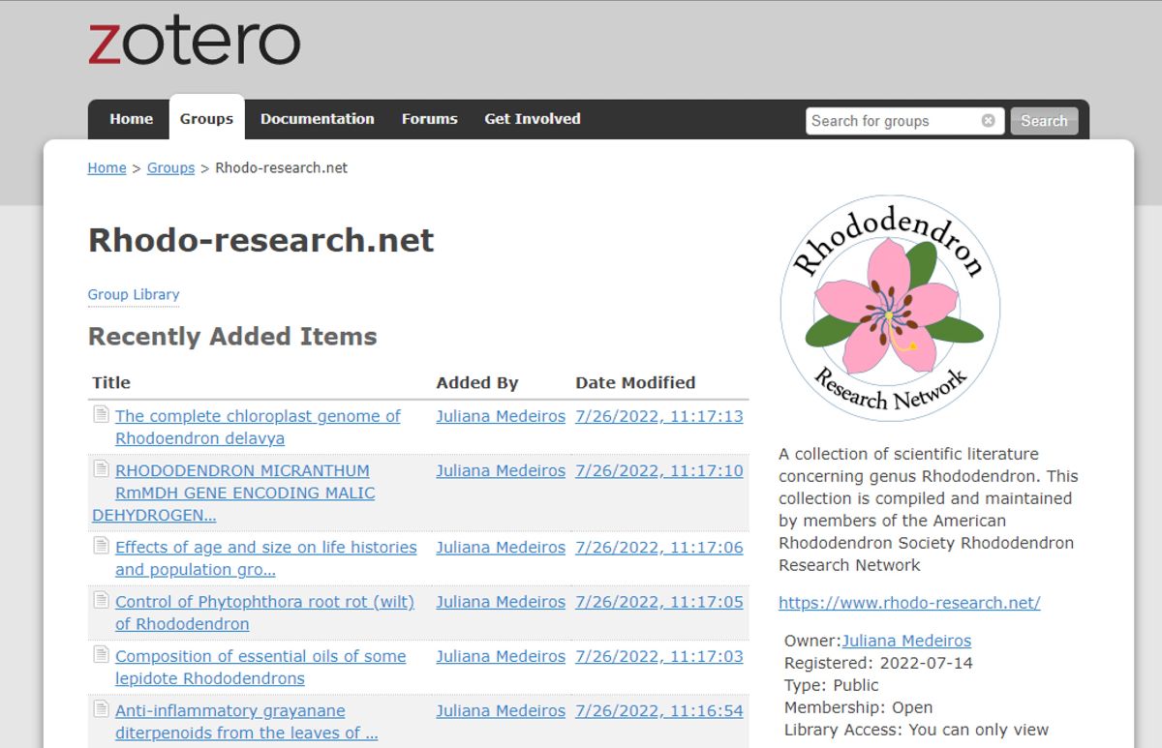Click document icon beside Effects of age item
Image resolution: width=1162 pixels, height=748 pixels.
coord(101,545)
